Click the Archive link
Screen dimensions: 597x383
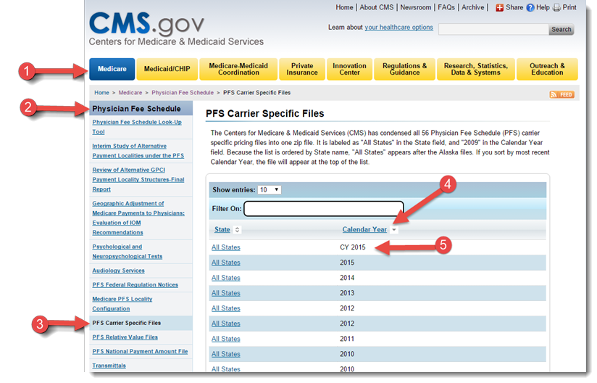click(x=473, y=7)
